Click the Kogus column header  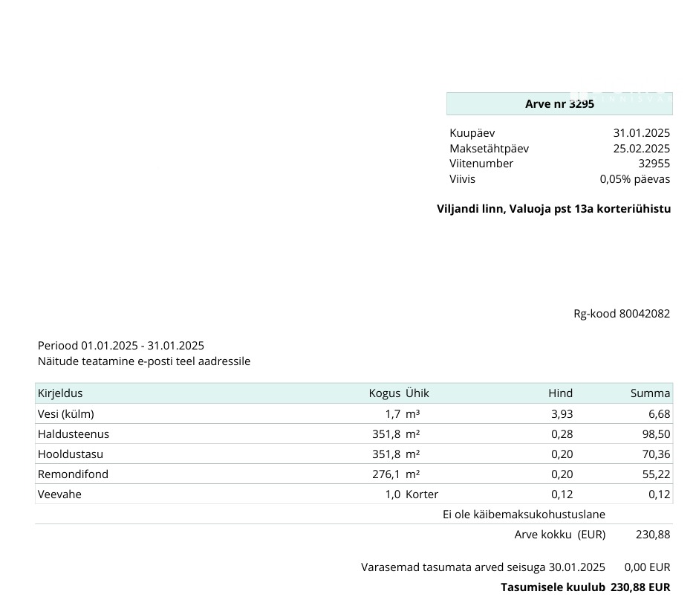[x=384, y=393]
